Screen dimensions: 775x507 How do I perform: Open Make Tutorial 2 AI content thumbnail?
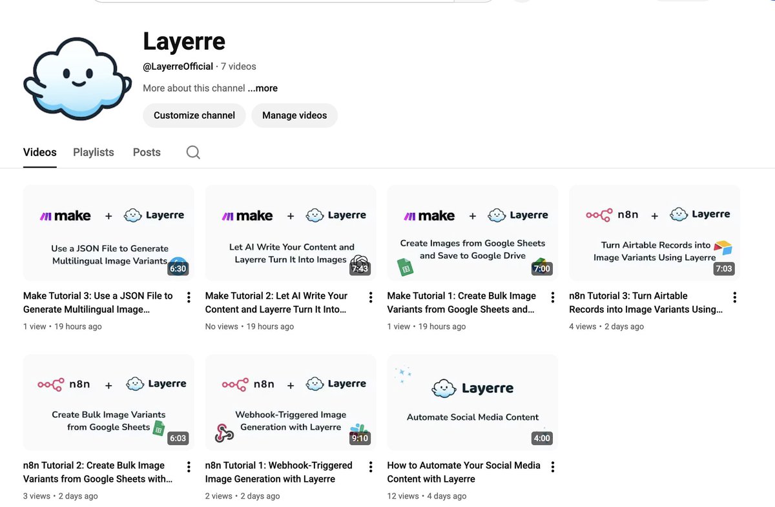point(291,233)
